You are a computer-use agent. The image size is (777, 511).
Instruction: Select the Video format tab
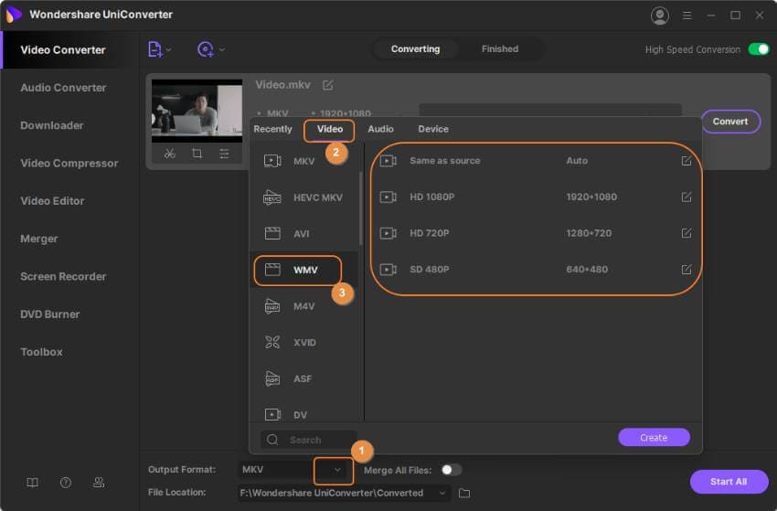click(x=329, y=129)
